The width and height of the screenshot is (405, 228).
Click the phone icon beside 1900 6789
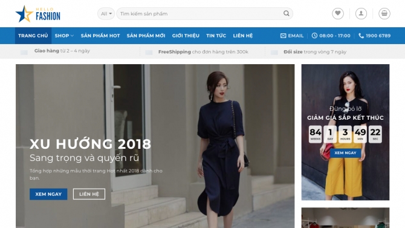click(x=361, y=36)
